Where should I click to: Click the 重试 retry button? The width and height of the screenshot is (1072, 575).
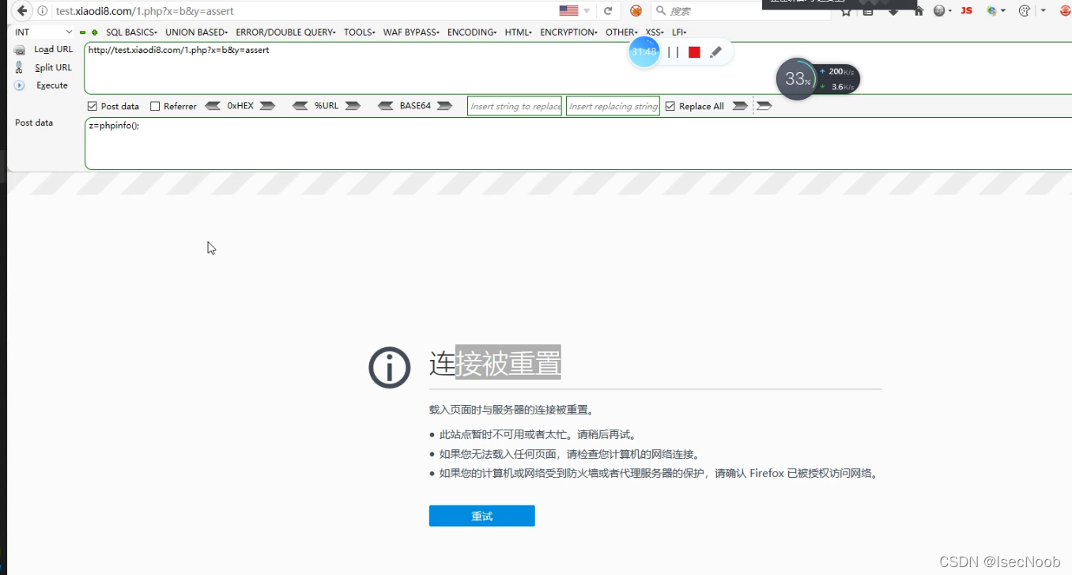(481, 515)
